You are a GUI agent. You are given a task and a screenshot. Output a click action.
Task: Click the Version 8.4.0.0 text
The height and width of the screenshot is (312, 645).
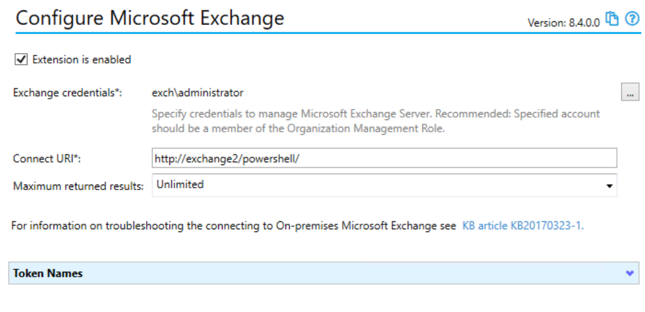[563, 23]
